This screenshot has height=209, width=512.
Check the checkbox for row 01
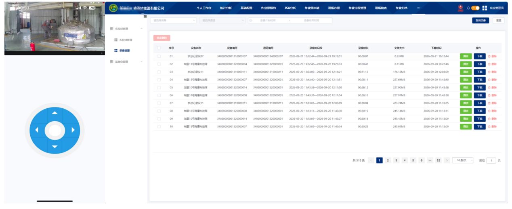click(159, 56)
